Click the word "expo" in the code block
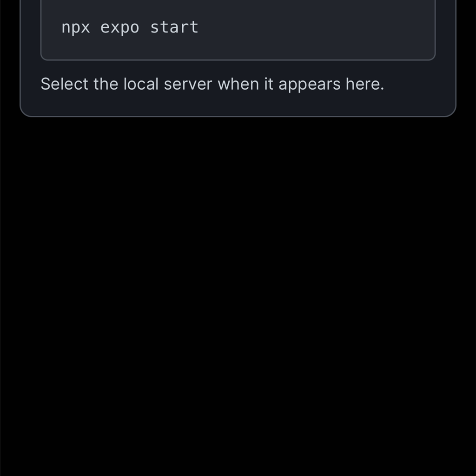The image size is (476, 476). pyautogui.click(x=119, y=28)
